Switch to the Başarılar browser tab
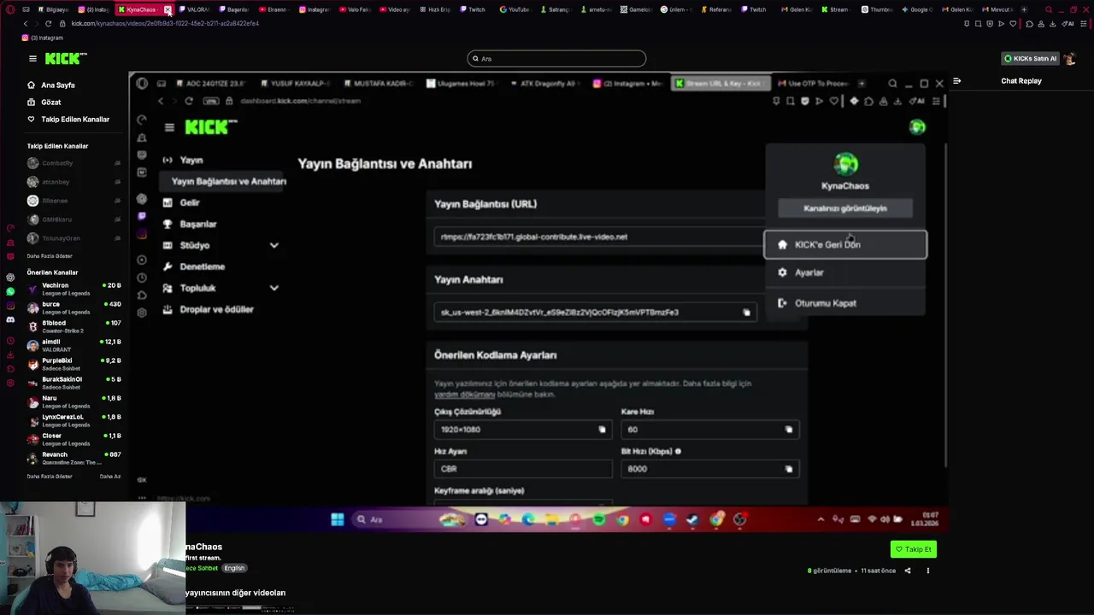 click(x=233, y=9)
